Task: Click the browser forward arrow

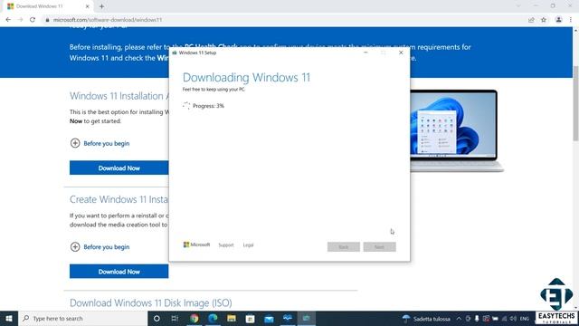Action: (x=20, y=20)
